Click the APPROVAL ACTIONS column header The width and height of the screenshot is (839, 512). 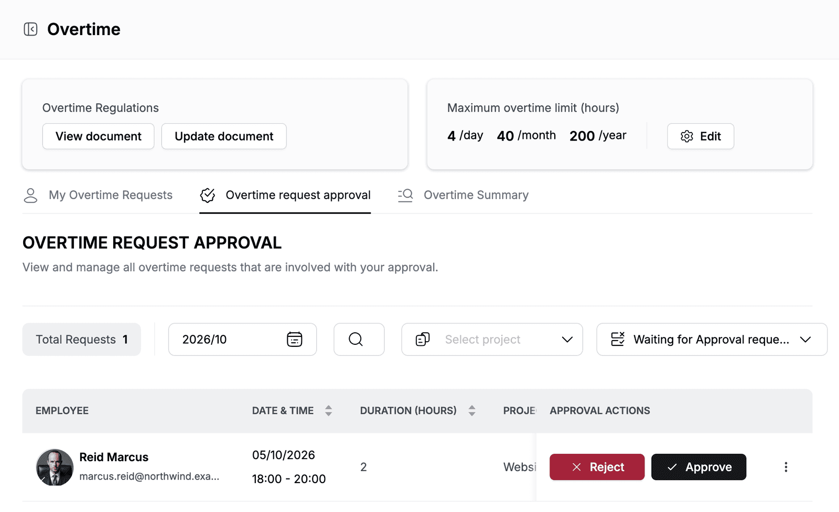[x=600, y=411]
